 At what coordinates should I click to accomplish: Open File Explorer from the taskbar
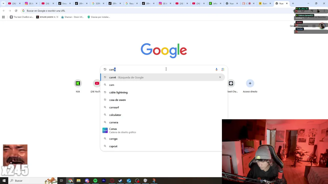tap(79, 181)
